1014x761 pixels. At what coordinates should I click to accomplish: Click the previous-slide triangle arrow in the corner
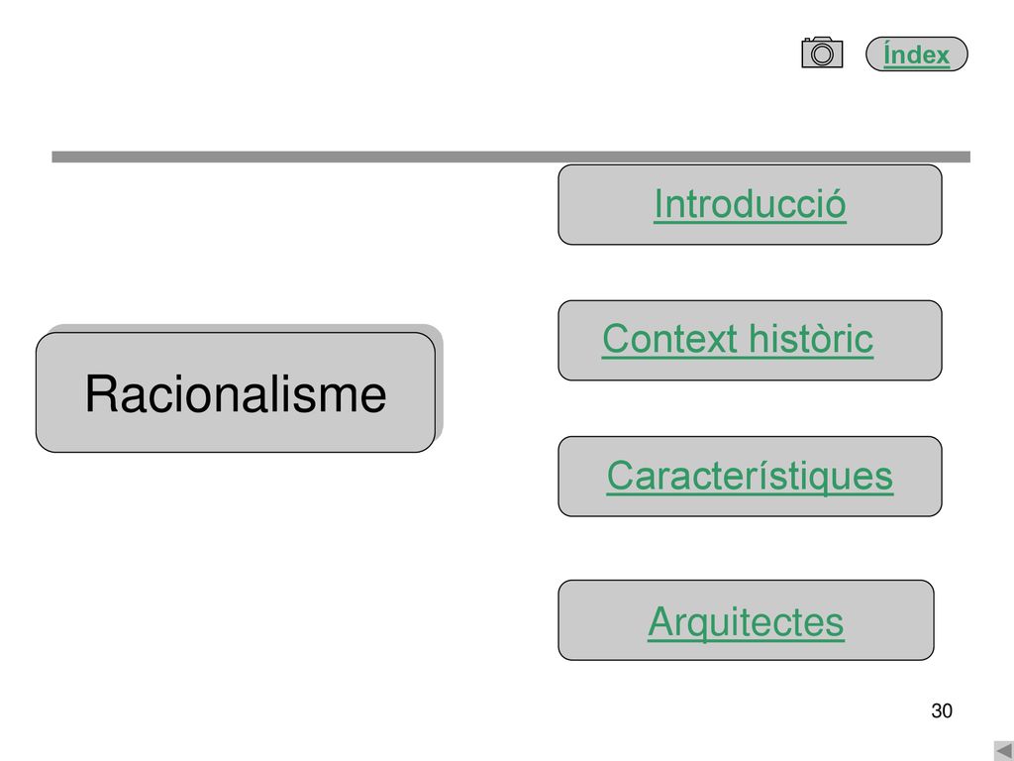(1004, 751)
